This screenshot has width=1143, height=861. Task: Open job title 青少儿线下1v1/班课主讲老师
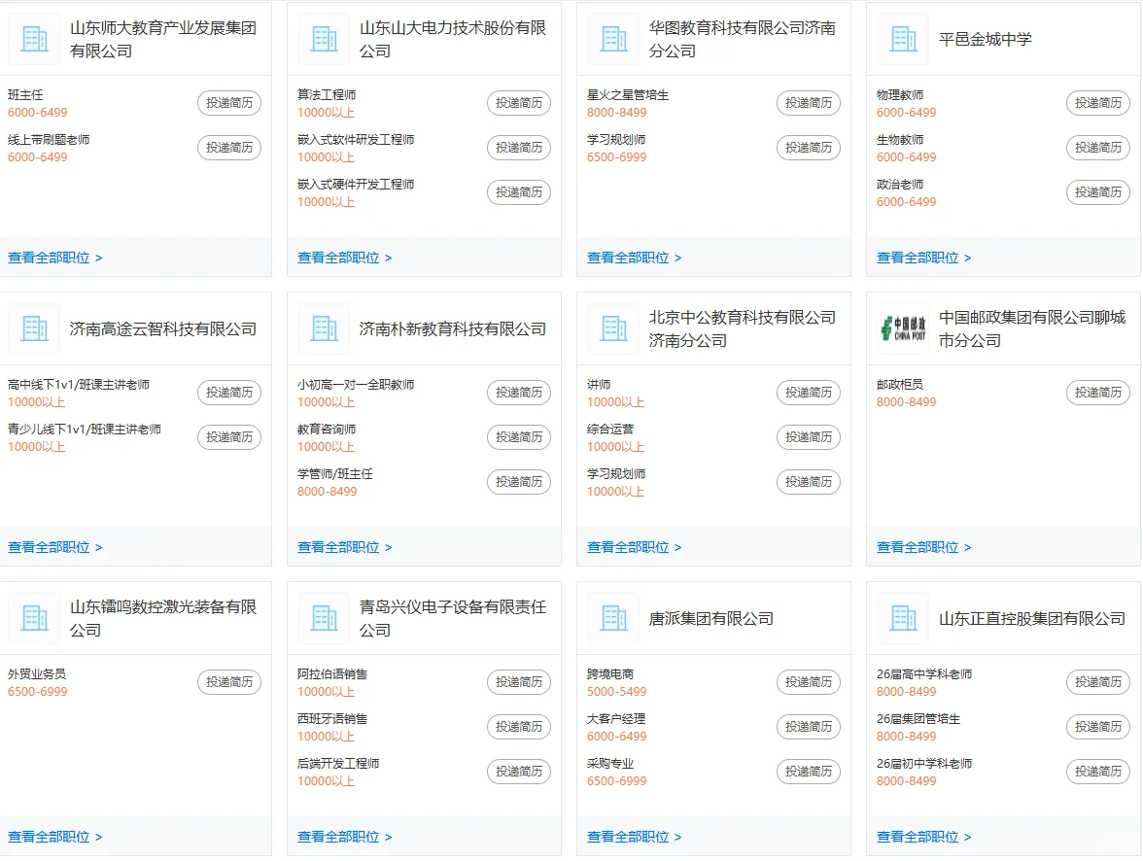[85, 429]
